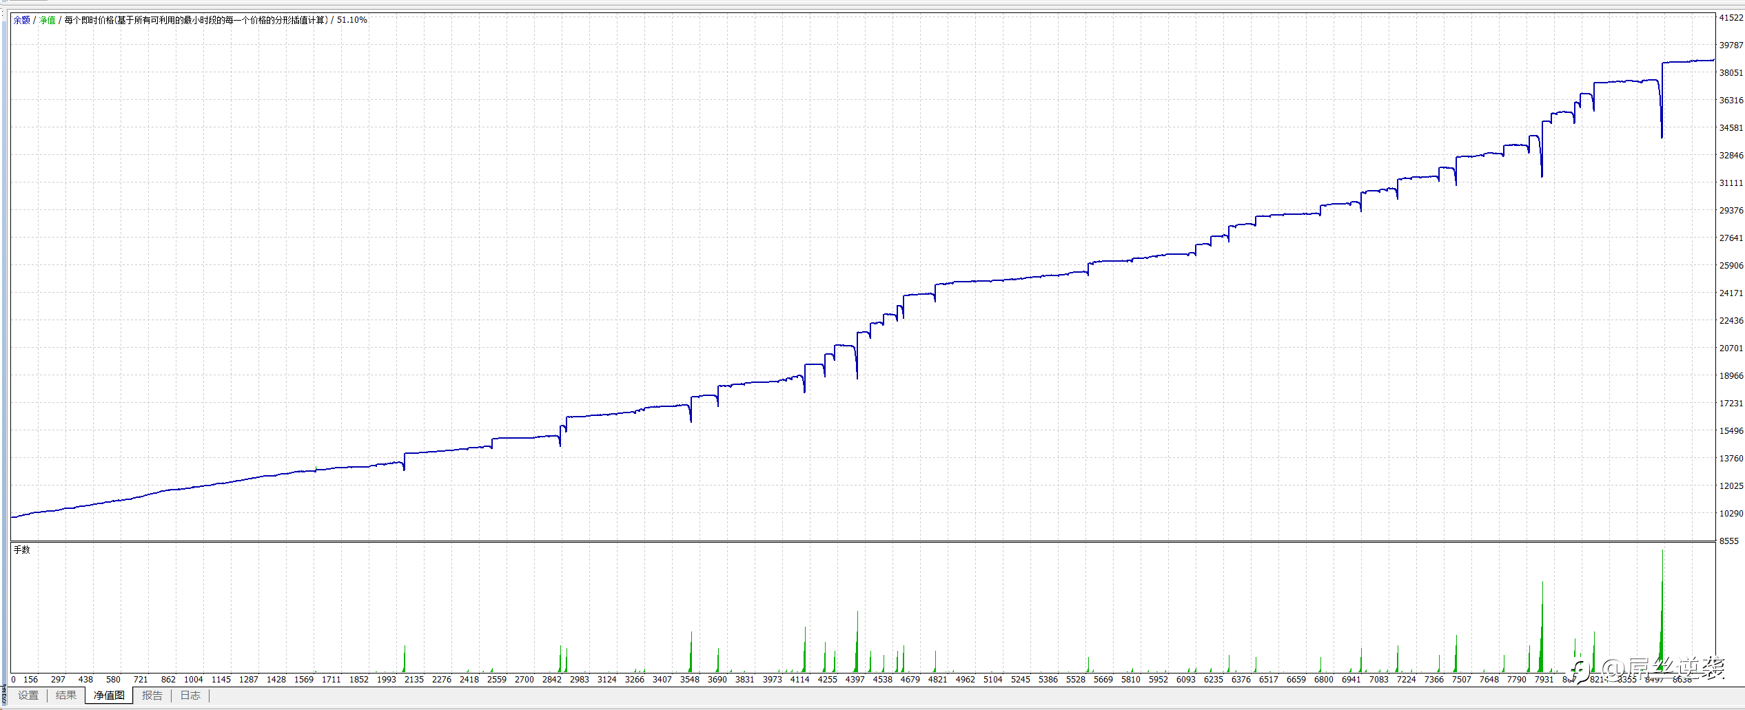Click the 25906 value on the price axis

pyautogui.click(x=1731, y=266)
